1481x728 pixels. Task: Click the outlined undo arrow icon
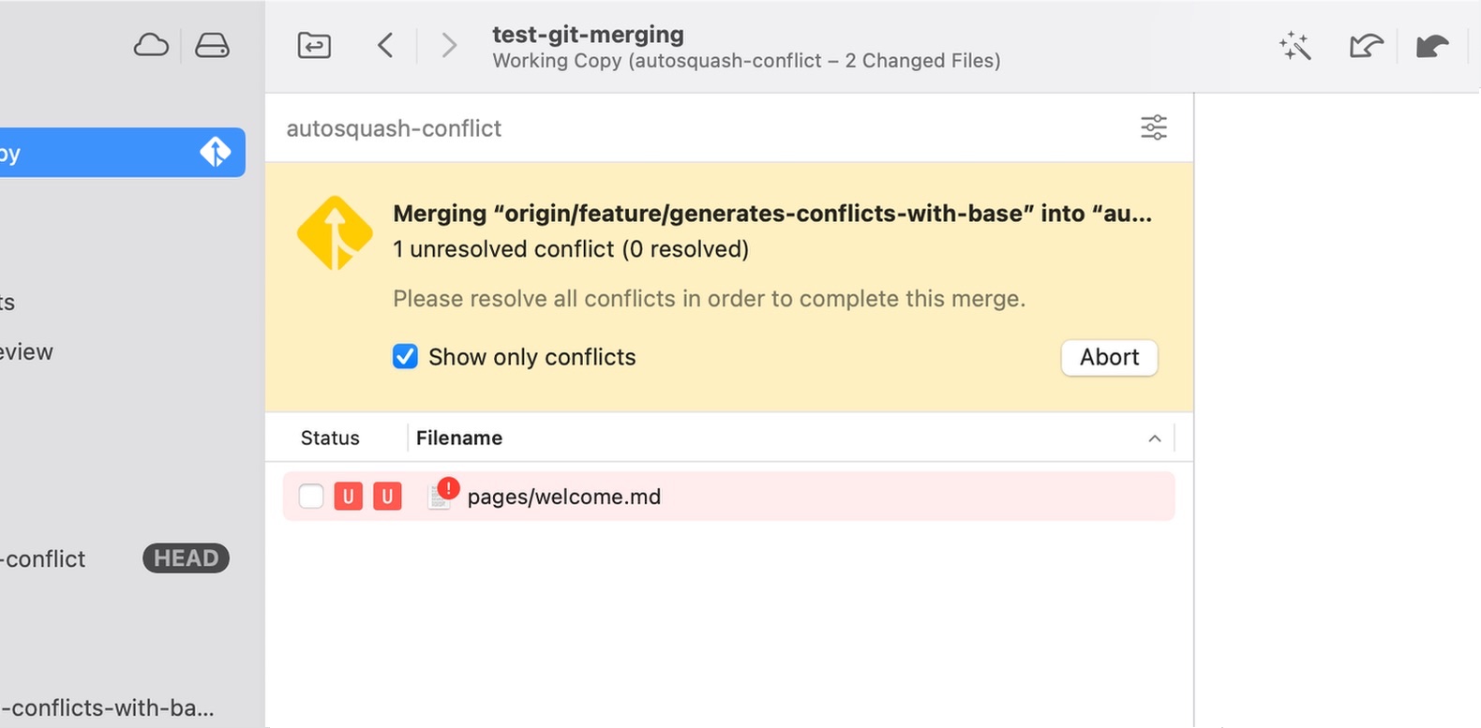(1366, 46)
